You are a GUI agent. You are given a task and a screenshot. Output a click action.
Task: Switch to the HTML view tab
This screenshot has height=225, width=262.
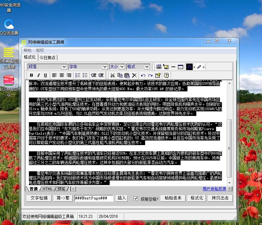coord(48,189)
